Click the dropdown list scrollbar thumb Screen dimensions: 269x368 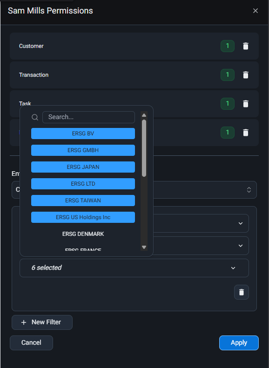(x=144, y=148)
